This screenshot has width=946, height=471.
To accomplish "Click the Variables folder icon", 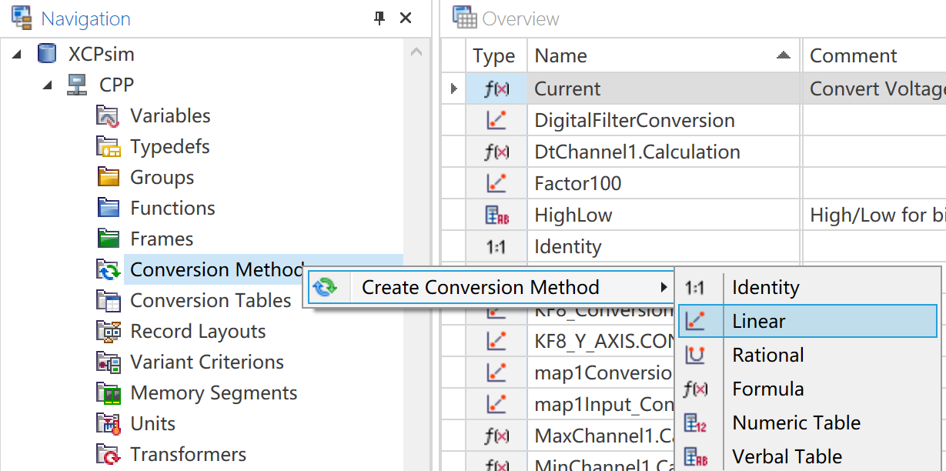I will point(109,116).
